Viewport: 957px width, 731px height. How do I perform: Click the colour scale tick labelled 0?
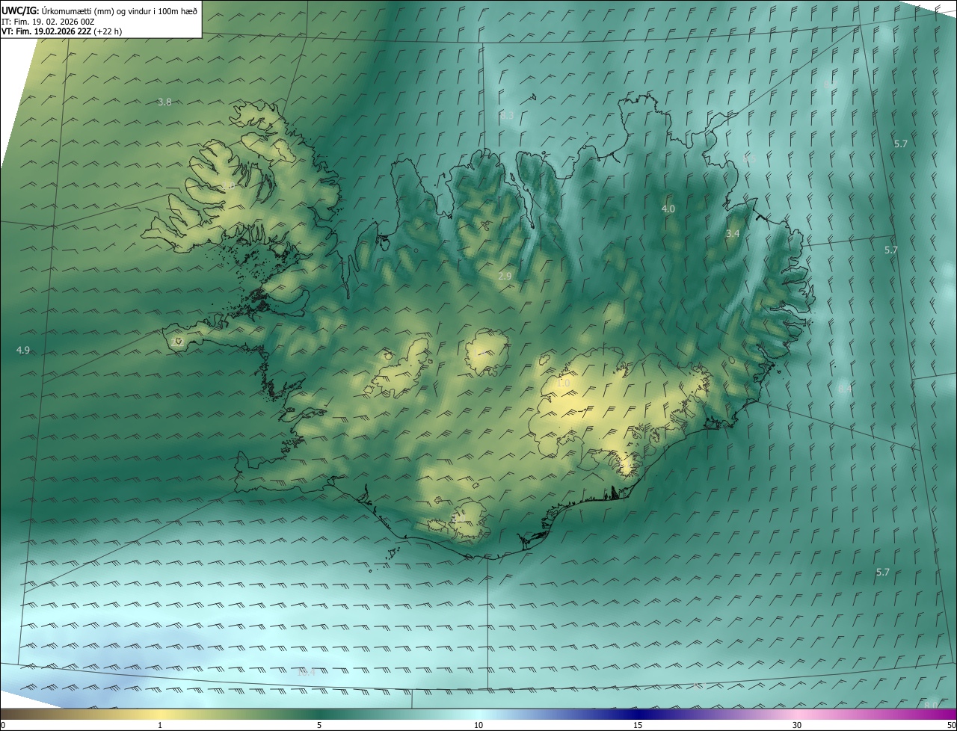pyautogui.click(x=3, y=725)
